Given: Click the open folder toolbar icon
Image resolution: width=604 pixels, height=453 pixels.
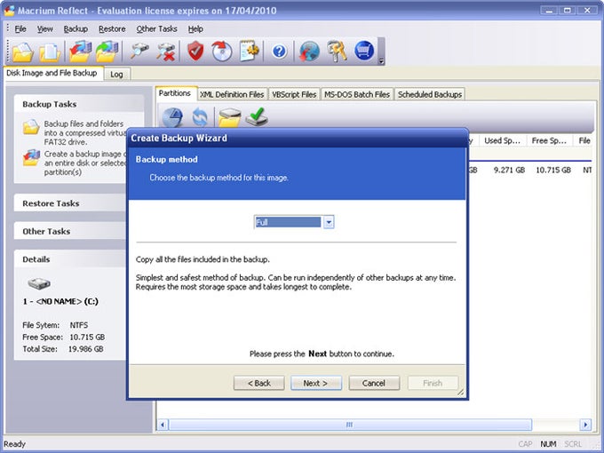Looking at the screenshot, I should click(22, 52).
